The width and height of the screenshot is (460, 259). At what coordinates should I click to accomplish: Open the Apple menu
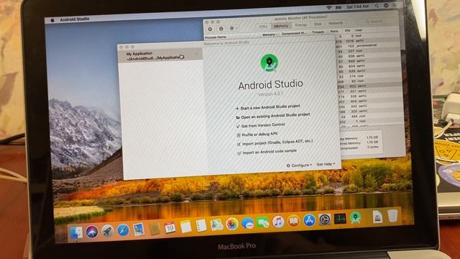(x=52, y=20)
